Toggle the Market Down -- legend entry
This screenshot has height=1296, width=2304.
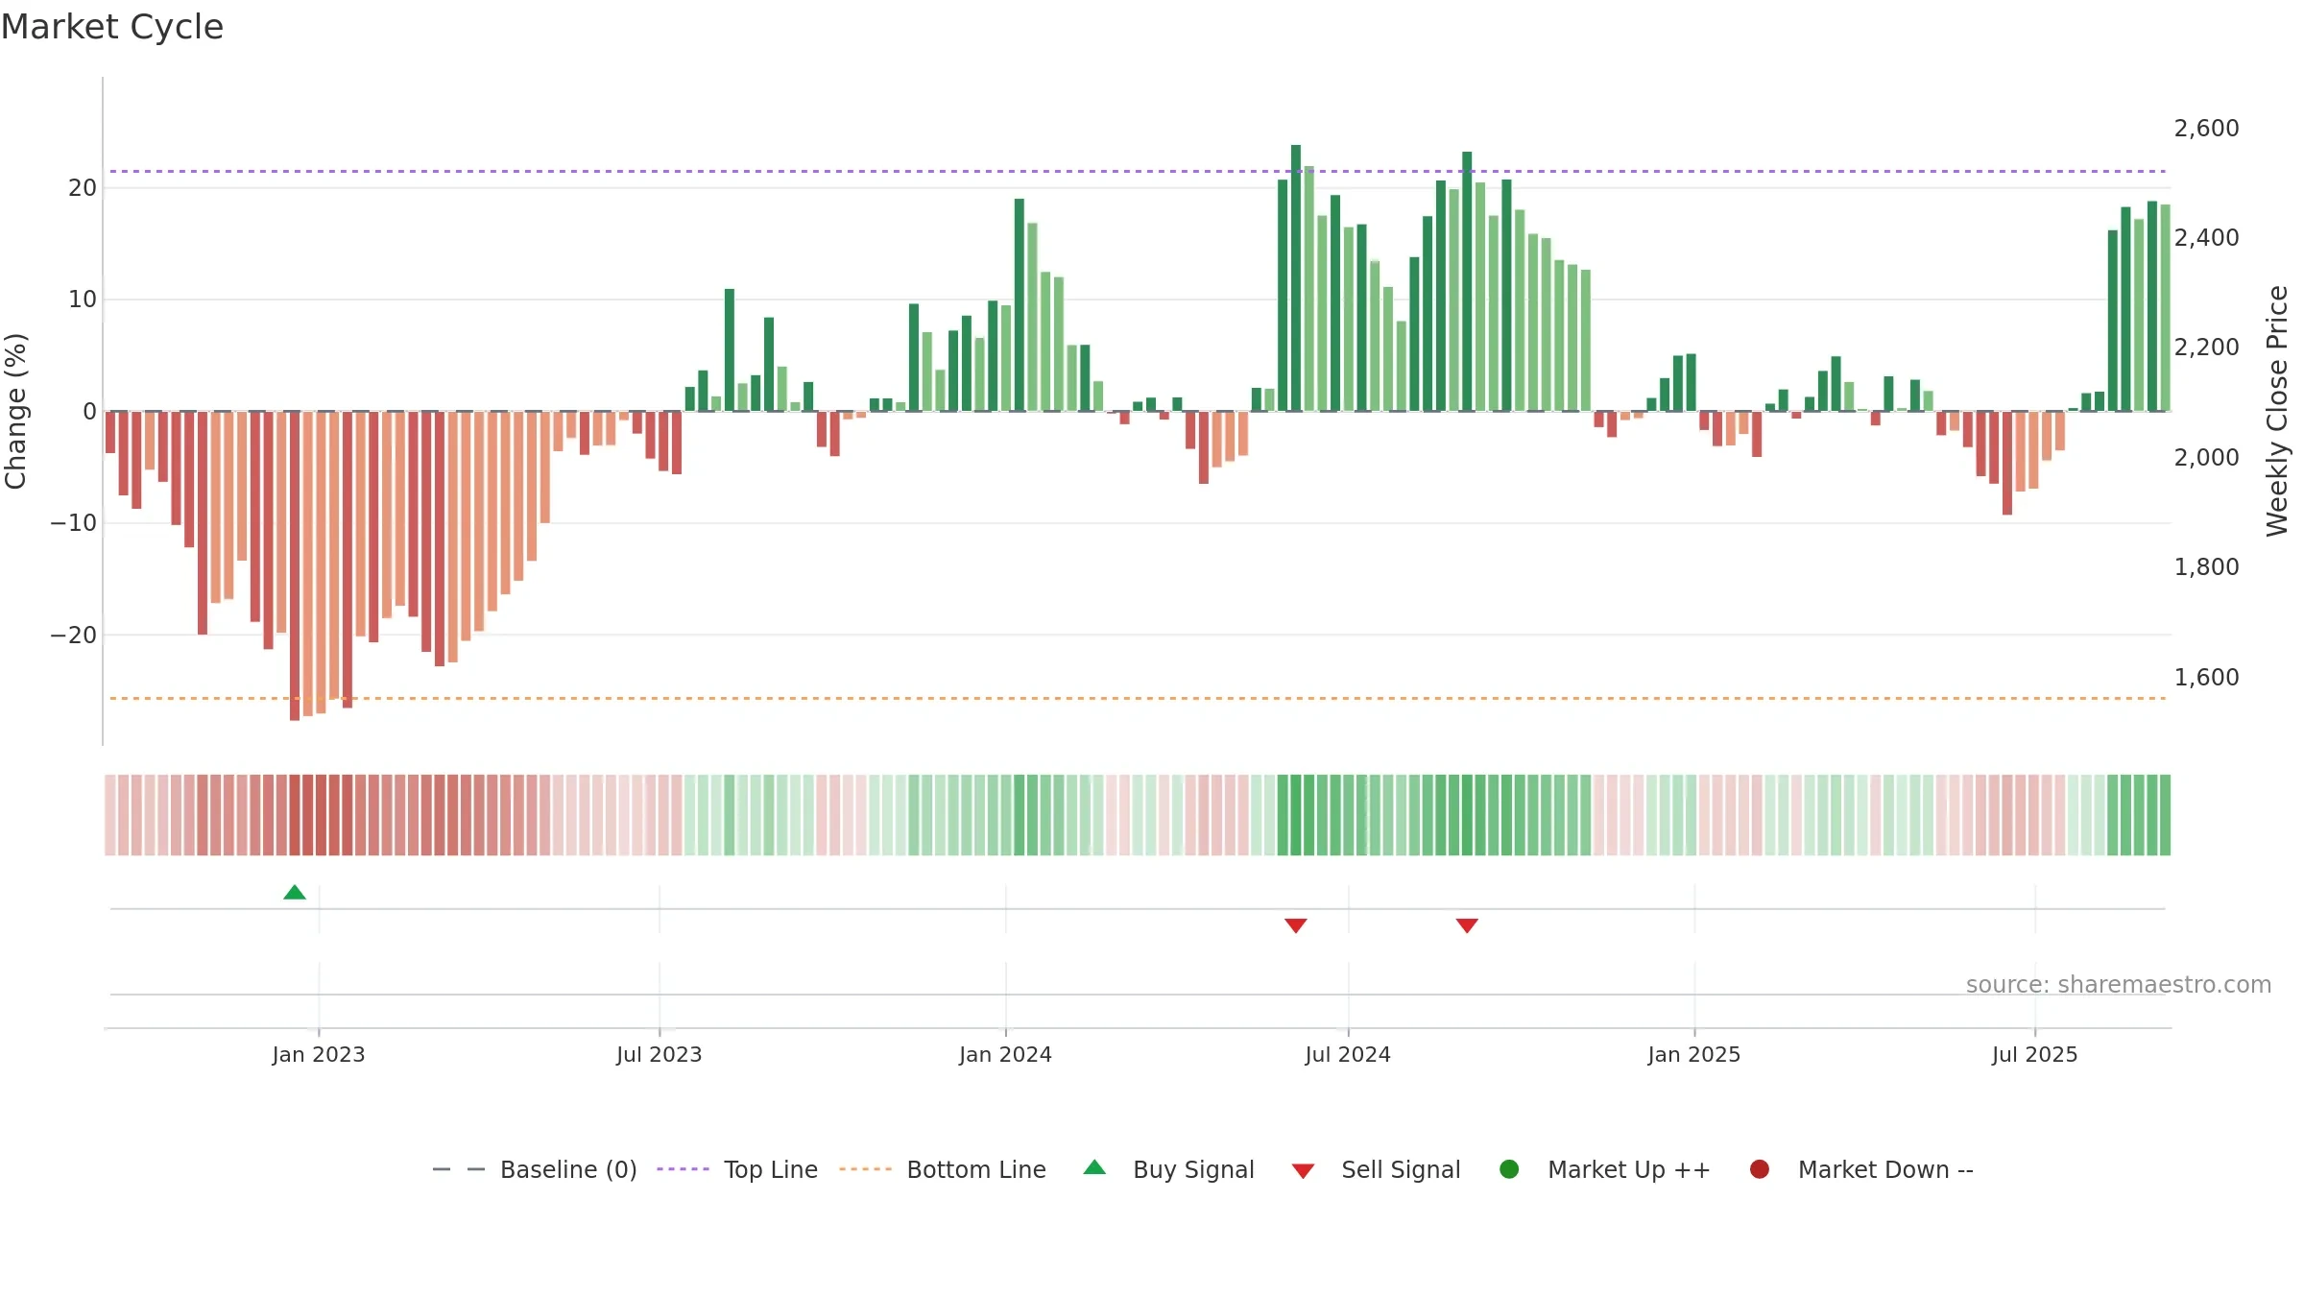click(x=1861, y=1170)
